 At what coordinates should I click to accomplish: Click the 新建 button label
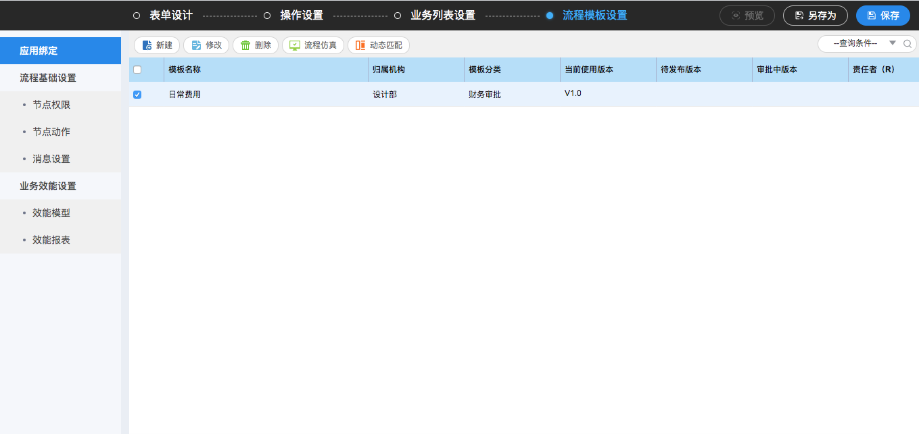point(164,45)
